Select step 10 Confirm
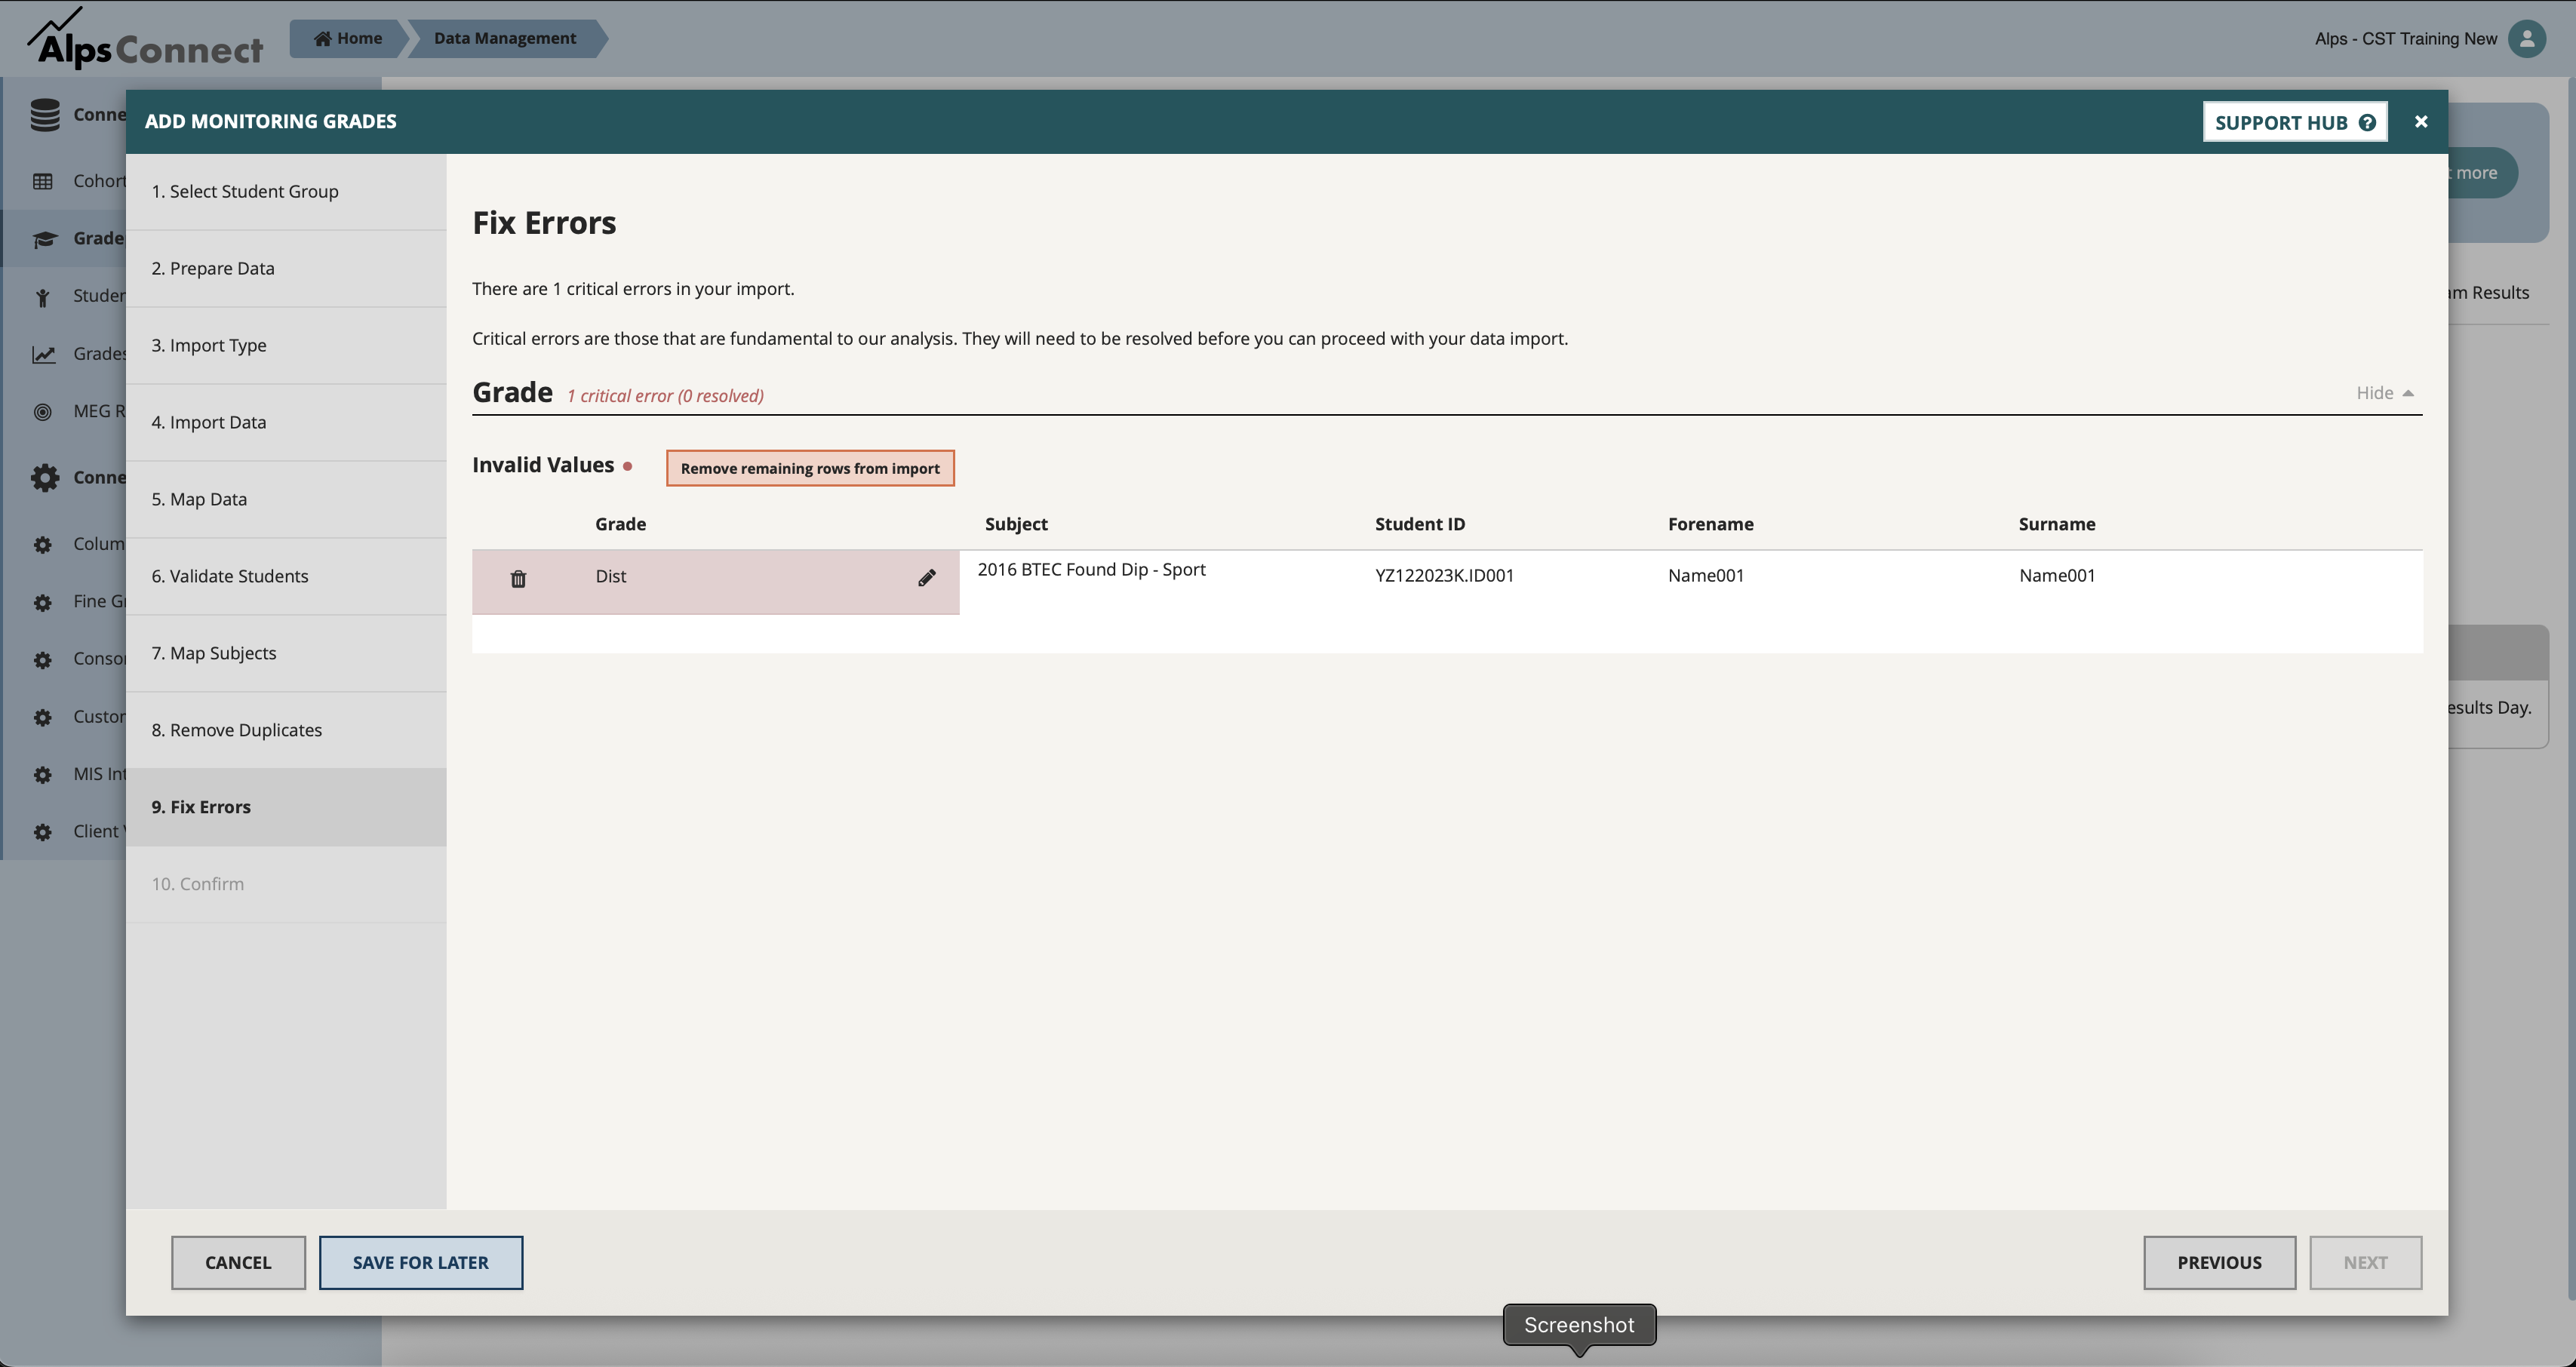Viewport: 2576px width, 1367px height. coord(286,884)
